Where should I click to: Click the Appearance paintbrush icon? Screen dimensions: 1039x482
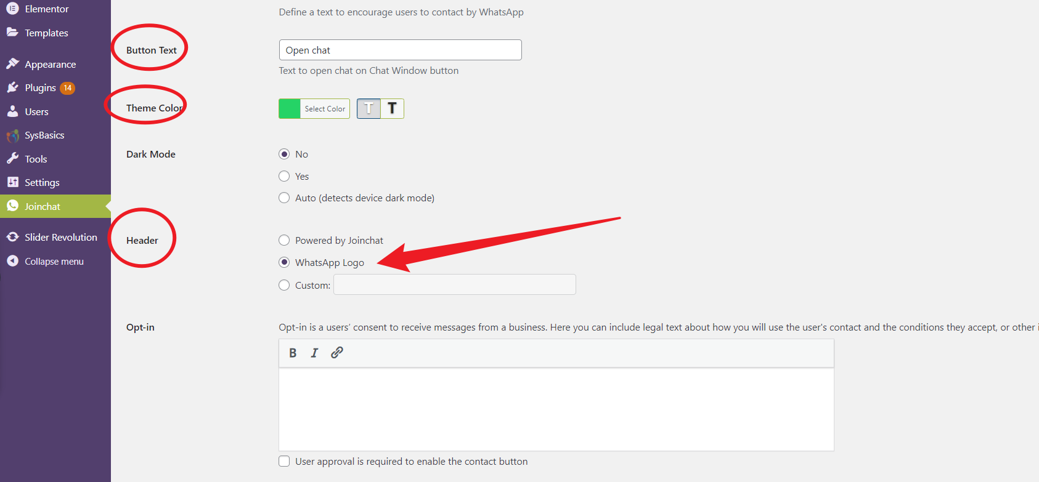12,63
